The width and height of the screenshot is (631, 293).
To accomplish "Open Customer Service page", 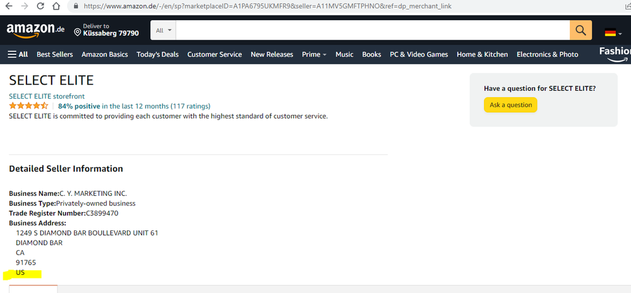I will coord(215,54).
